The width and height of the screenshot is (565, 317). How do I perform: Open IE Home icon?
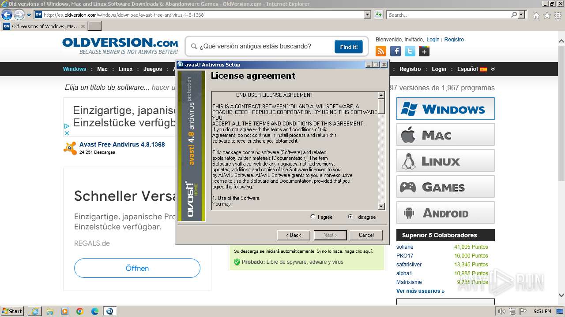click(x=536, y=15)
